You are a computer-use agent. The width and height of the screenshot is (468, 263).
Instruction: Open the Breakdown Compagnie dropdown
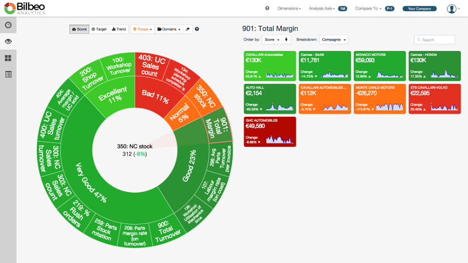coord(334,39)
